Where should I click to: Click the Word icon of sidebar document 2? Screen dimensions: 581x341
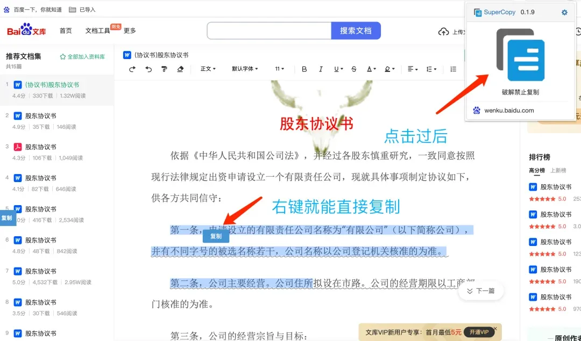coord(17,116)
